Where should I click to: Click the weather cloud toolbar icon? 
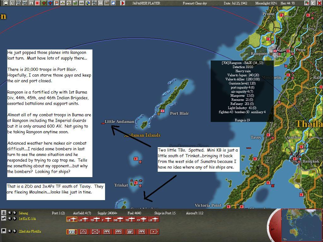tap(113, 3)
